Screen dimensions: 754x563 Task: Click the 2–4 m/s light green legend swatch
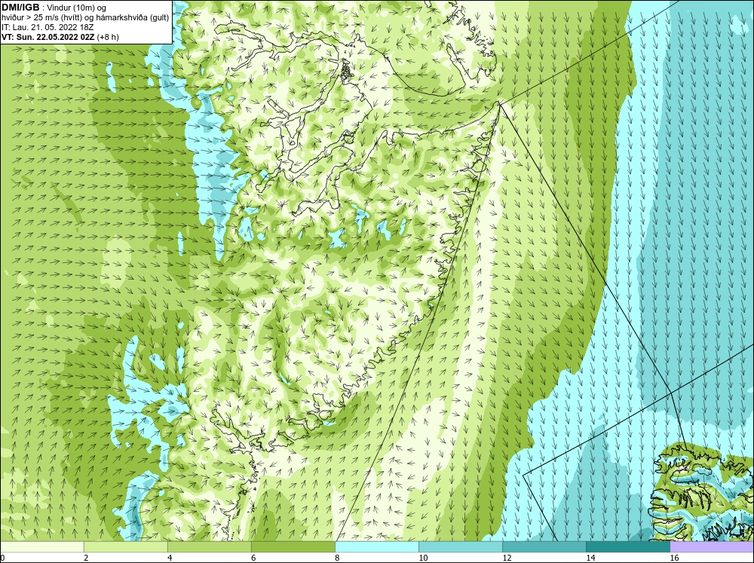126,547
